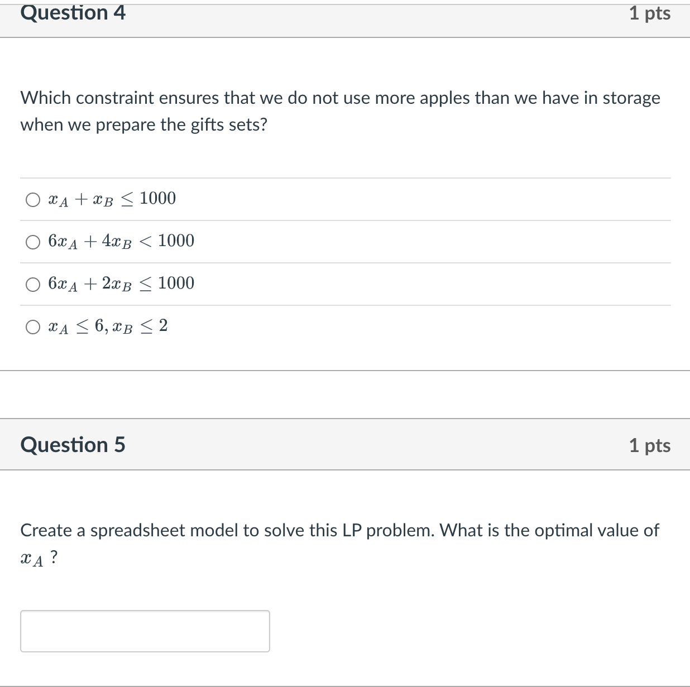Click the 1 pts label for Question 5
690x687 pixels.
coord(650,445)
